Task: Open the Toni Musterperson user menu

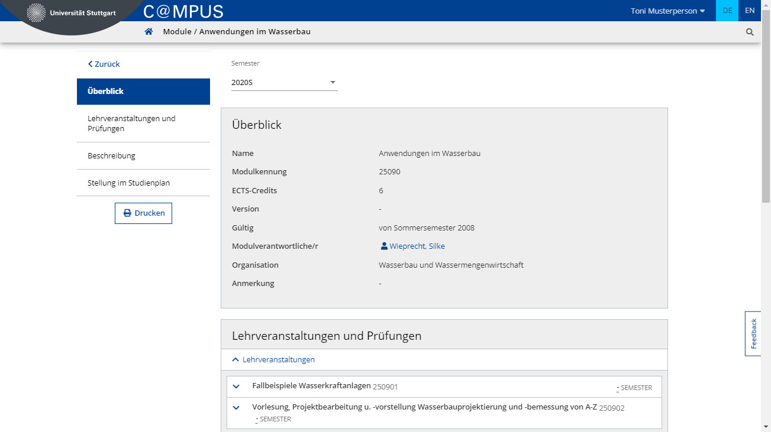Action: [667, 11]
